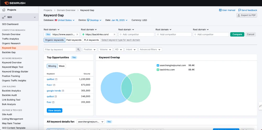Open the United States database dropdown
This screenshot has width=262, height=130.
(65, 20)
